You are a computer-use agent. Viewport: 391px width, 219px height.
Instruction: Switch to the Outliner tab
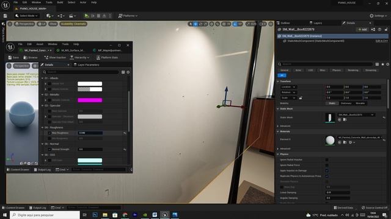pyautogui.click(x=283, y=23)
